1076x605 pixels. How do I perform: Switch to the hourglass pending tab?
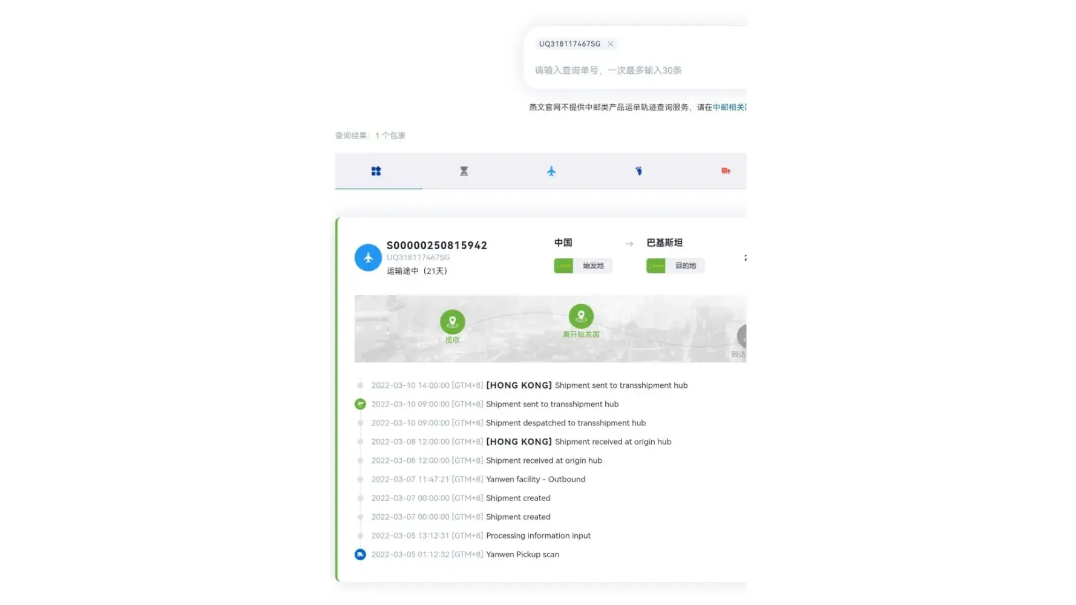point(464,171)
